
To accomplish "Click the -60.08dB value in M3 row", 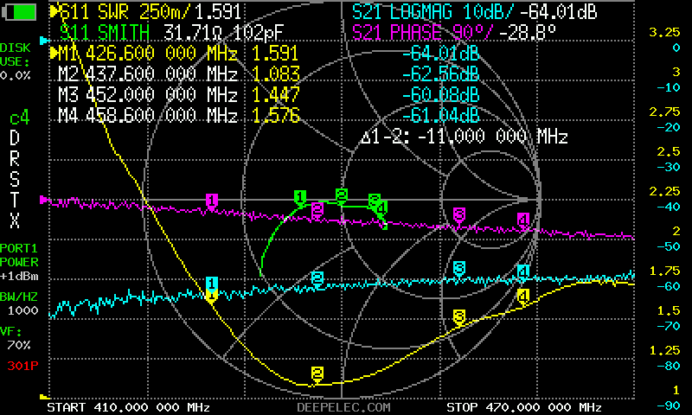I will [440, 94].
